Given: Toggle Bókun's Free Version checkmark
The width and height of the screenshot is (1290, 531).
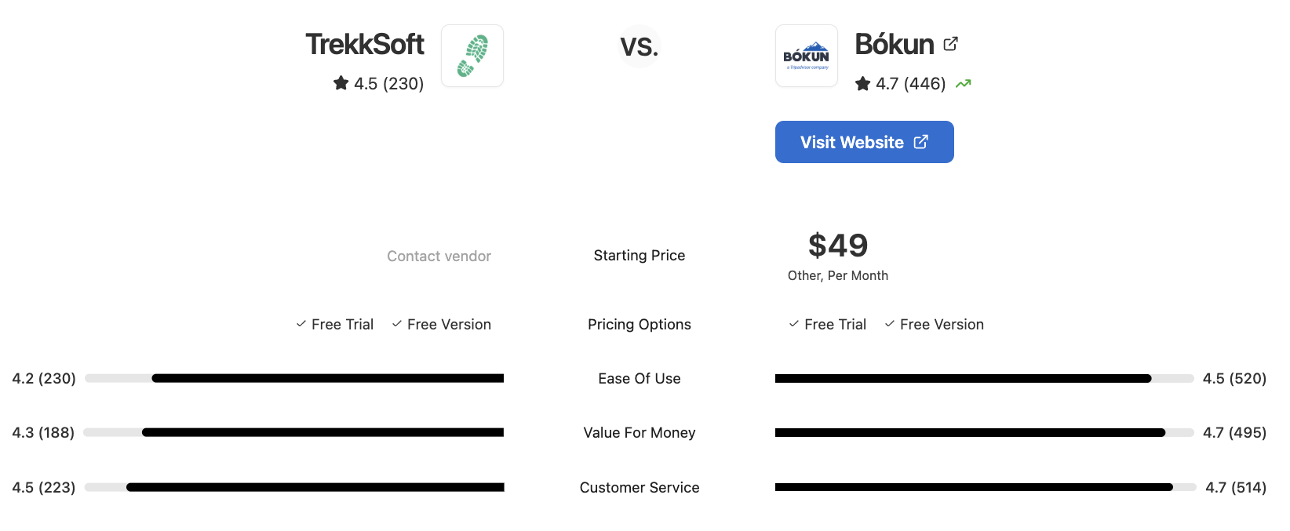Looking at the screenshot, I should [x=889, y=323].
